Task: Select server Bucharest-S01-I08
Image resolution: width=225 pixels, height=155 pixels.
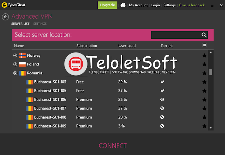Action: tap(50, 117)
